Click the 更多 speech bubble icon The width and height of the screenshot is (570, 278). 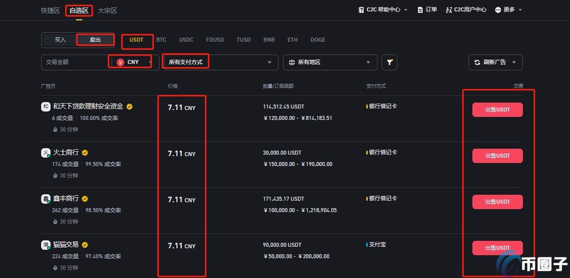pos(498,10)
